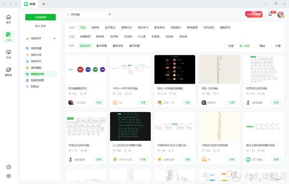Filter category by 管理方法
This screenshot has height=184, width=289.
(126, 27)
